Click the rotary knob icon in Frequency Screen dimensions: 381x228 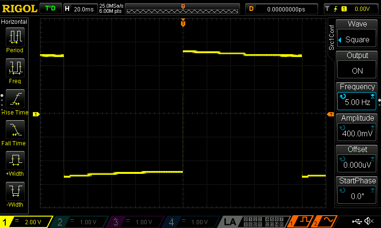pos(342,96)
